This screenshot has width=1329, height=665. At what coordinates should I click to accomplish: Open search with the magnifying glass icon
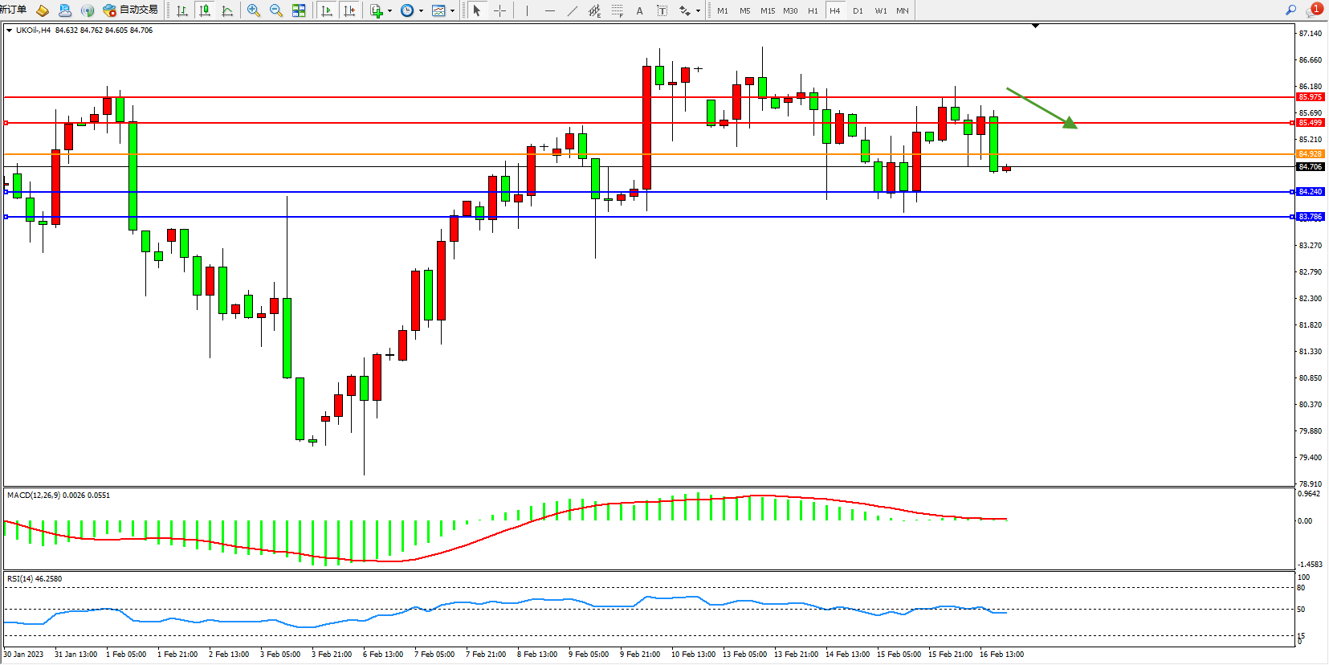click(1290, 10)
